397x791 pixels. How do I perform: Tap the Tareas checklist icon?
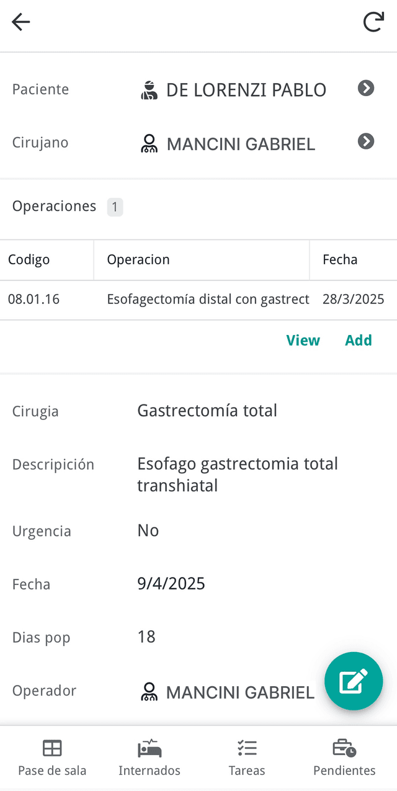[x=247, y=748]
